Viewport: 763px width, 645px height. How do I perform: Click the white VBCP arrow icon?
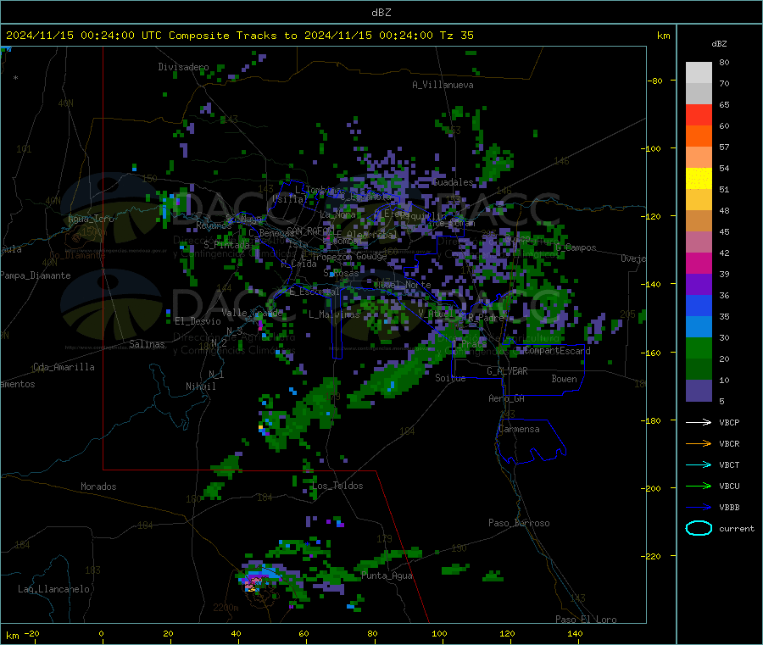699,422
